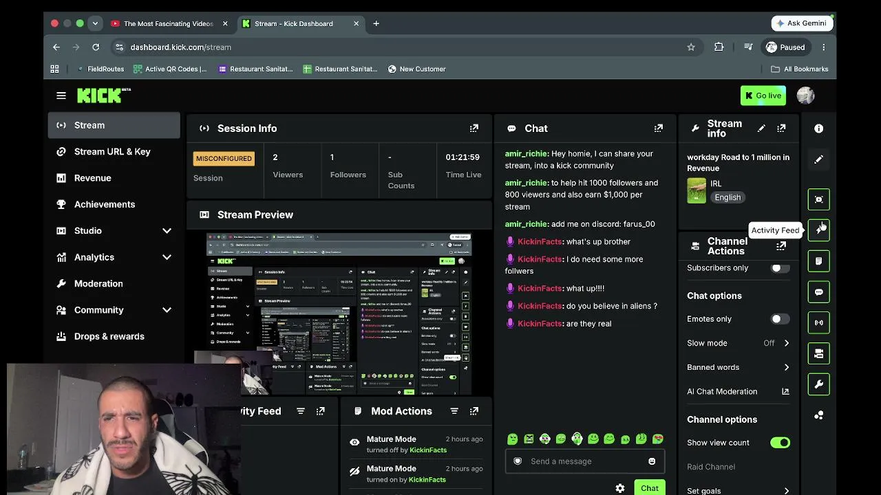The width and height of the screenshot is (881, 495).
Task: Open Chrome tab search dropdown
Action: (x=95, y=23)
